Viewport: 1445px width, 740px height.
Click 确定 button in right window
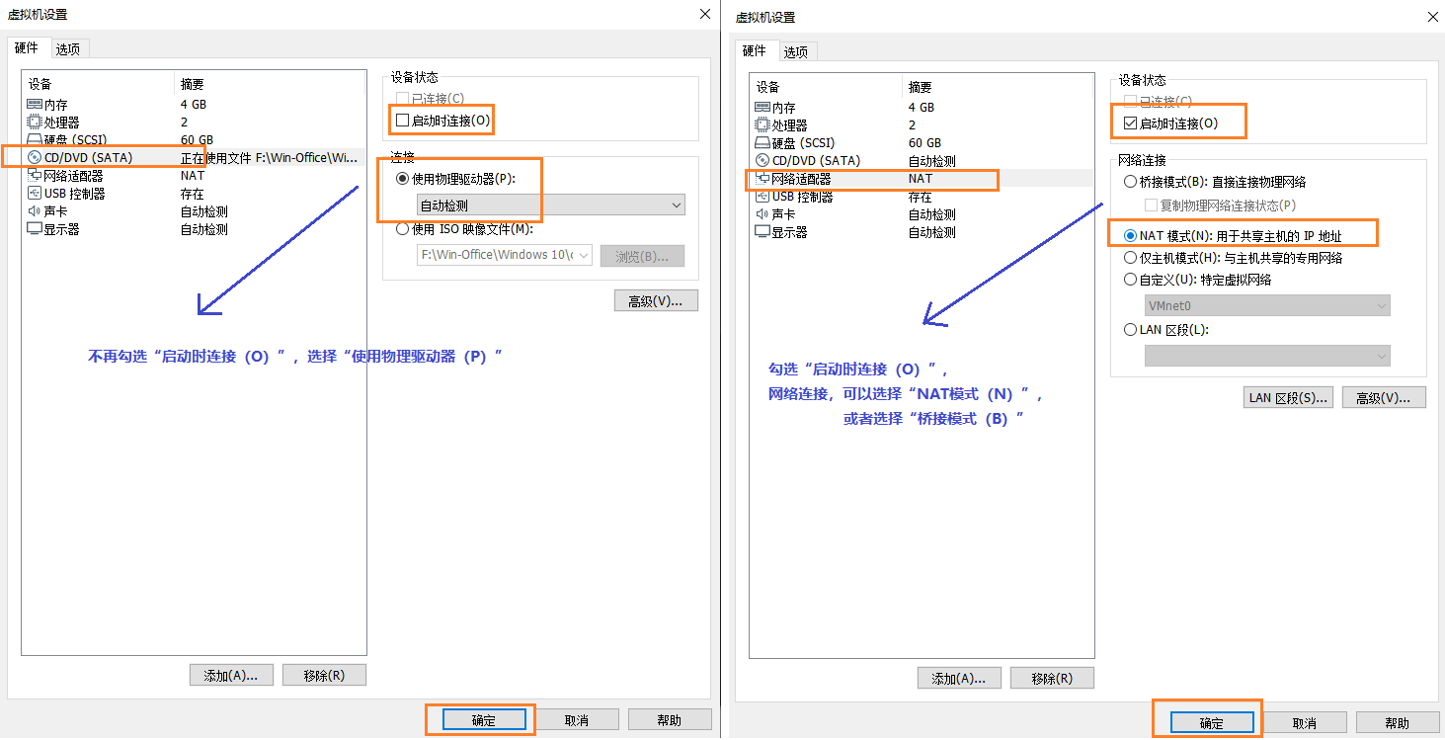(x=1212, y=723)
